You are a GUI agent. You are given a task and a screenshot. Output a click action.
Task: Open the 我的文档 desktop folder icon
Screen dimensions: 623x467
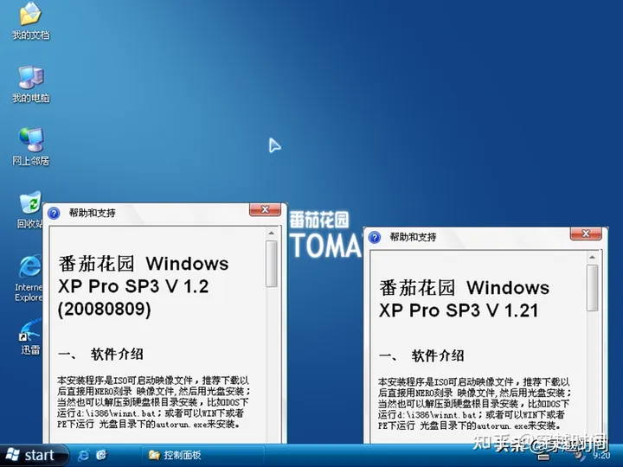30,21
